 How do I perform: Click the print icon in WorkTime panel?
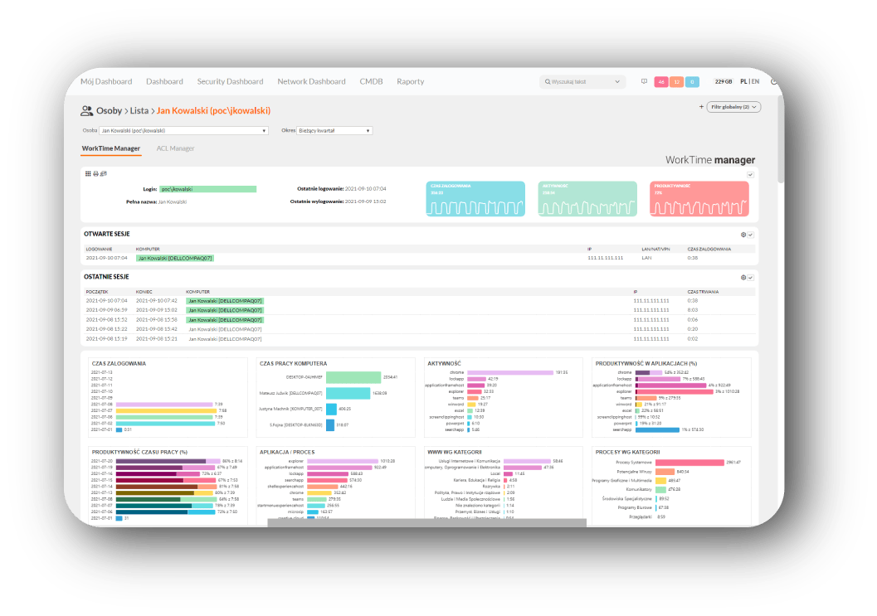click(95, 173)
